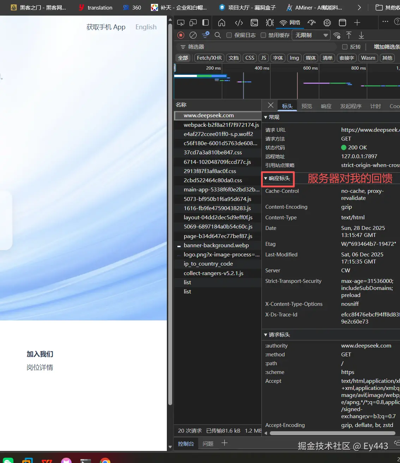The height and width of the screenshot is (463, 400).
Task: Open the throttling dropdown
Action: (x=311, y=35)
